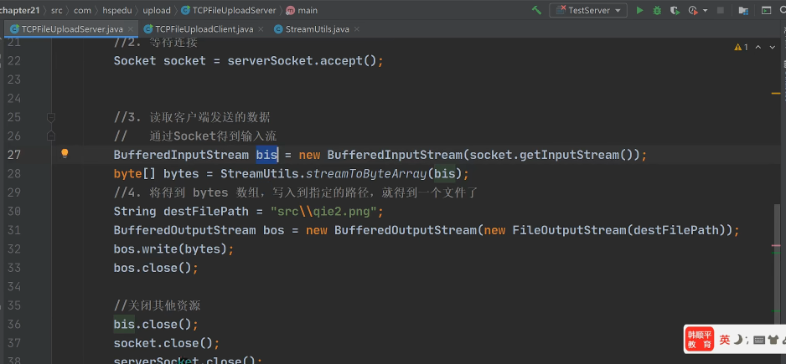
Task: Click the main breadcrumb label
Action: 308,10
